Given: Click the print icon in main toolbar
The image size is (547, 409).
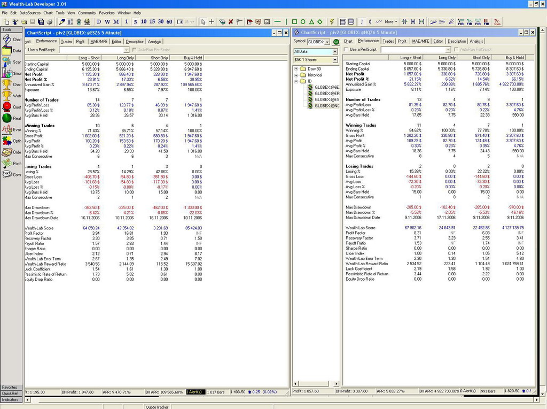Looking at the screenshot, I should coord(50,22).
